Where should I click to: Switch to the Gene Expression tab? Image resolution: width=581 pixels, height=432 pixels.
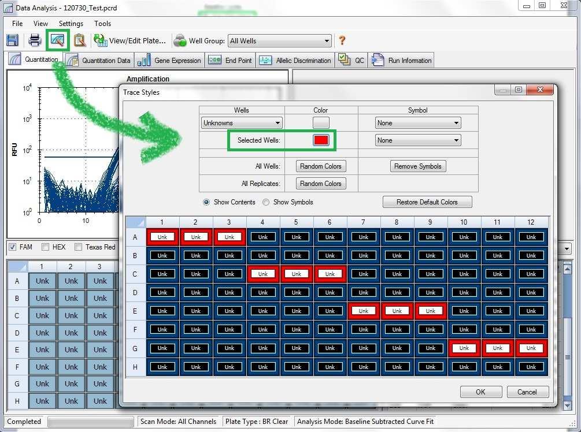[x=170, y=60]
